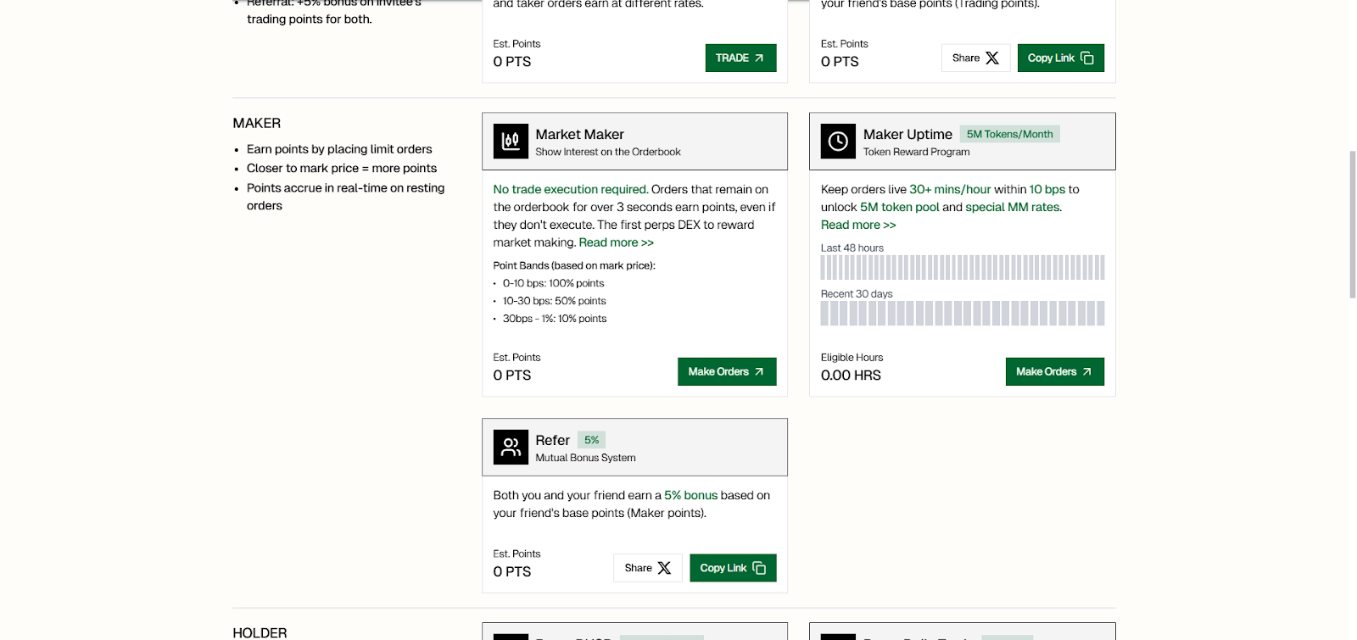The width and height of the screenshot is (1357, 640).
Task: Click 'Closer to mark price = more points' bullet
Action: [342, 169]
